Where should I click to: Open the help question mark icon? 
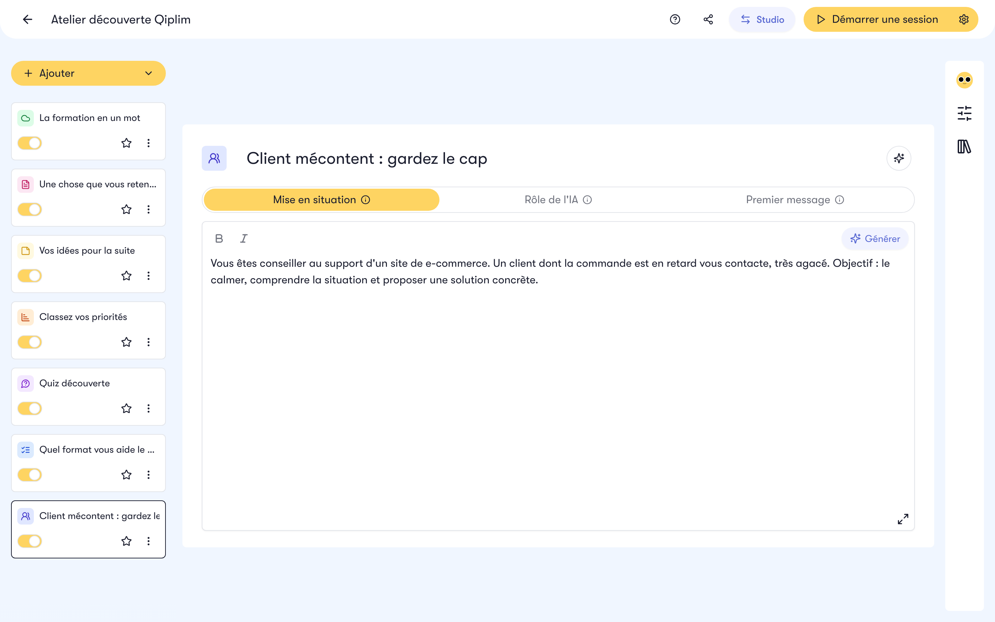point(675,19)
